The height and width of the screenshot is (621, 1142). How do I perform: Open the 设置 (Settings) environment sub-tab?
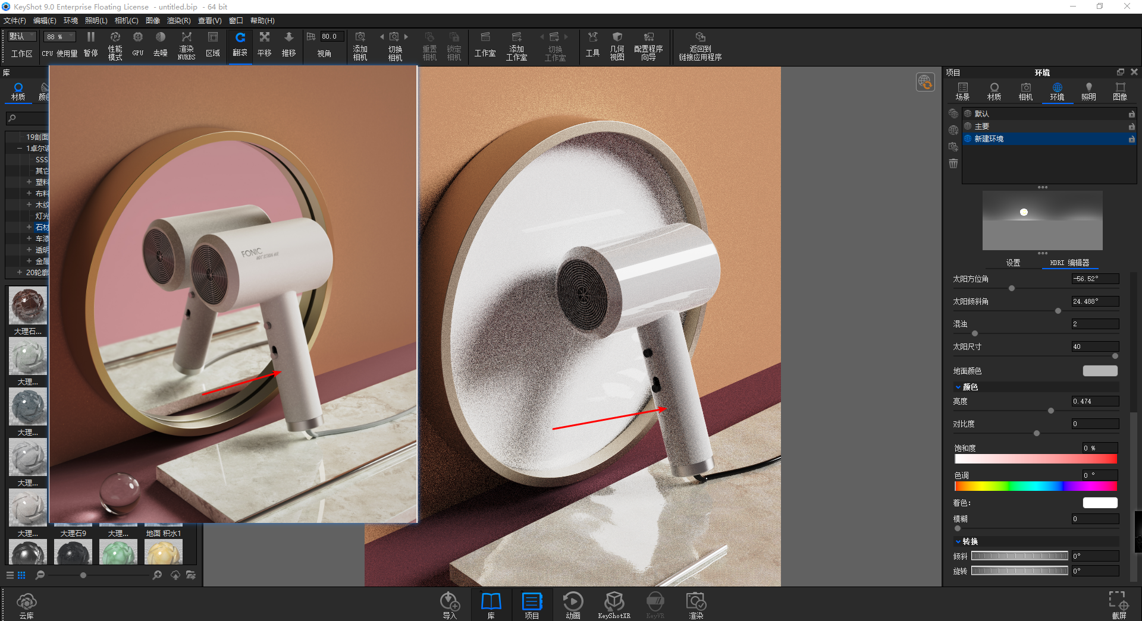(x=1013, y=263)
